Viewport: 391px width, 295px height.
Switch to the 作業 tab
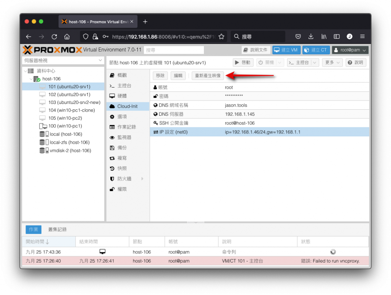pos(34,230)
